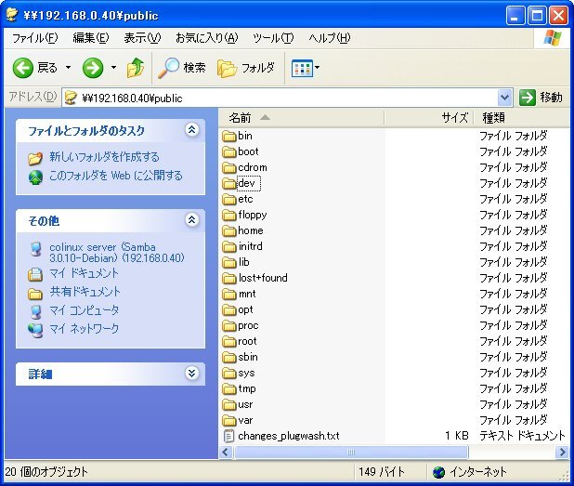Open colinux server (Samba 3.0.10-Debian) link
This screenshot has height=486, width=574.
pyautogui.click(x=117, y=253)
